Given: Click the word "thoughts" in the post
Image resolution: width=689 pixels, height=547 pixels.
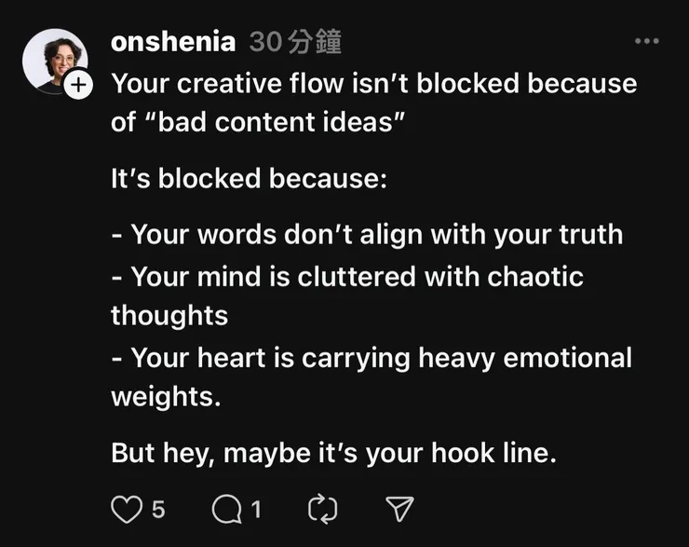Looking at the screenshot, I should click(169, 315).
